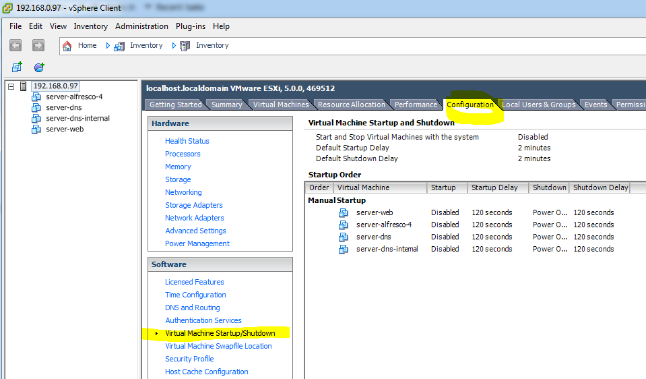Click the second Inventory breadcrumb icon
Viewport: 646px width, 379px height.
click(185, 46)
